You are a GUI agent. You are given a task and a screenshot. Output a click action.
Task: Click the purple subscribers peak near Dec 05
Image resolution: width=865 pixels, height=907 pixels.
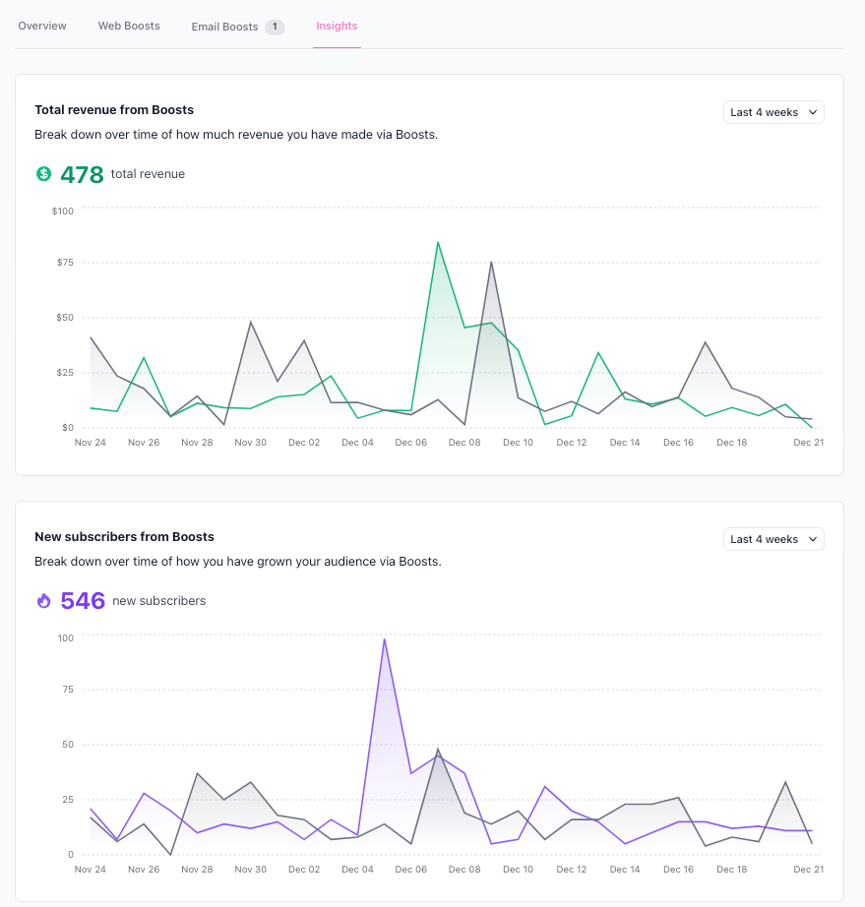[x=384, y=639]
